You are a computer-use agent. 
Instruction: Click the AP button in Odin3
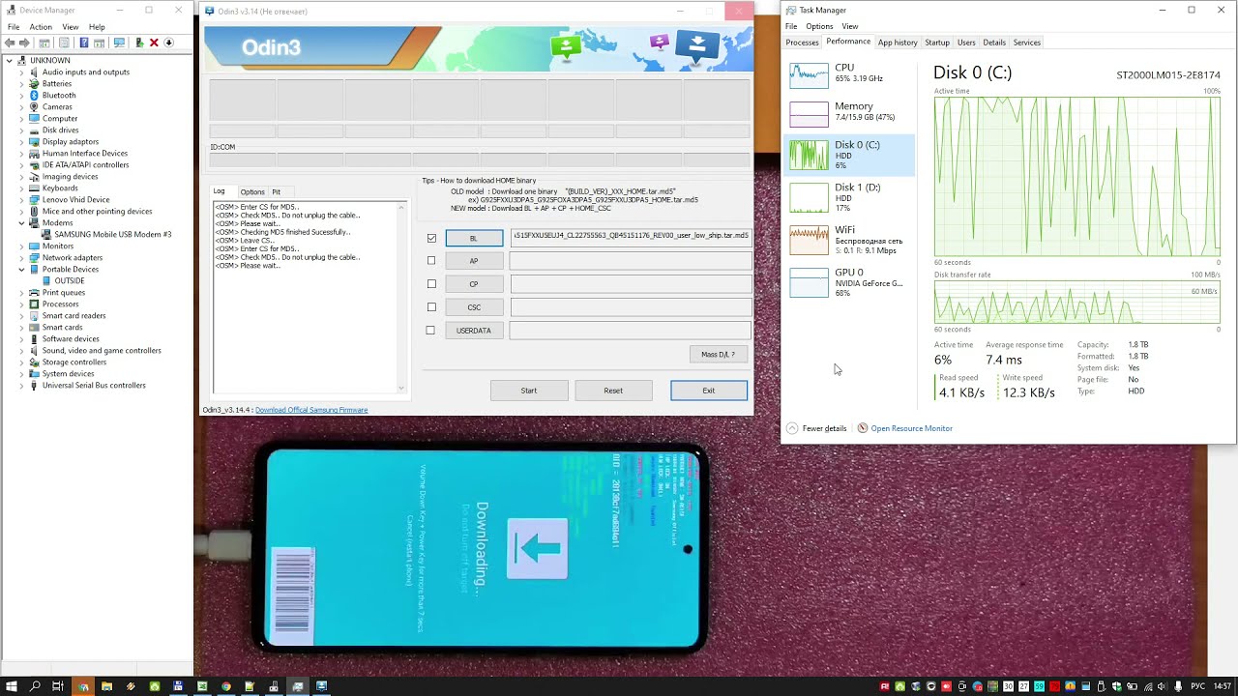coord(474,261)
